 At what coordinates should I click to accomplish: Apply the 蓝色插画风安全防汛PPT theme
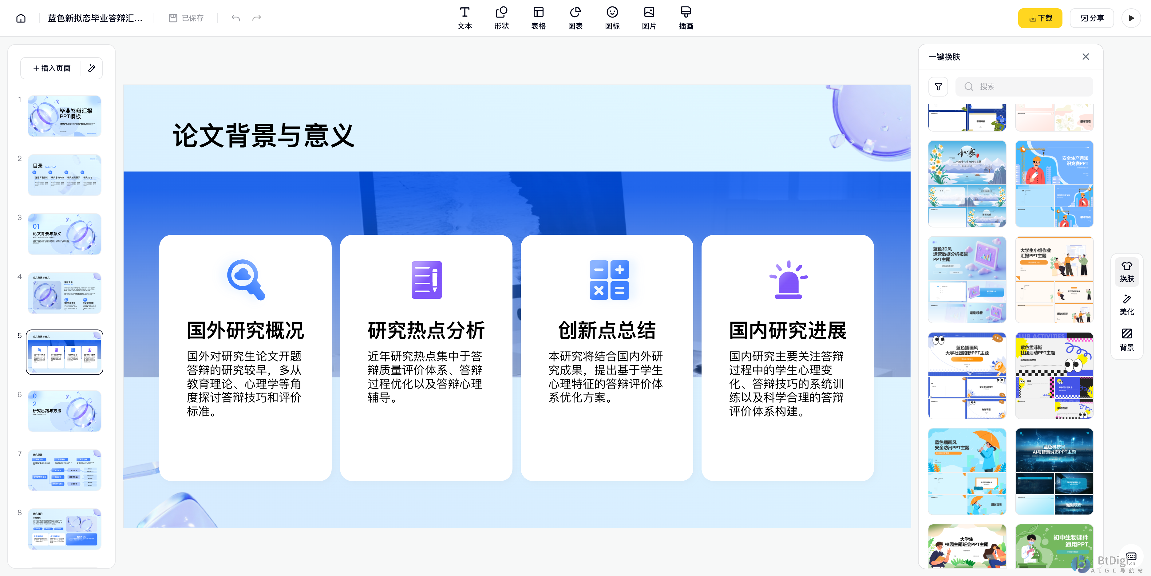(967, 471)
